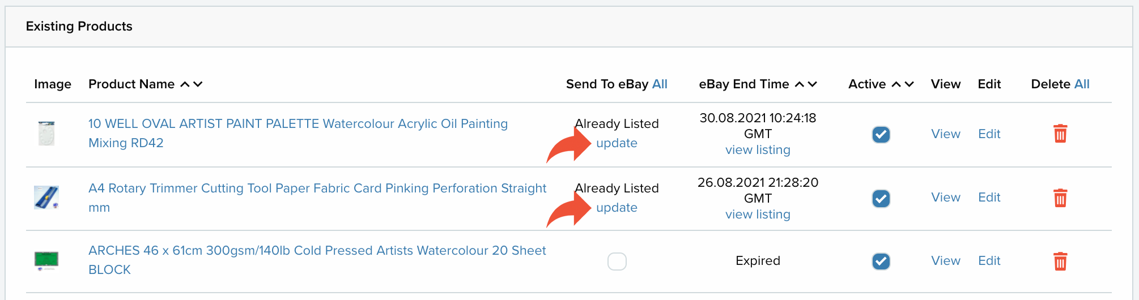Open view listing for A4 Rotary Trimmer
The width and height of the screenshot is (1139, 300).
[758, 215]
